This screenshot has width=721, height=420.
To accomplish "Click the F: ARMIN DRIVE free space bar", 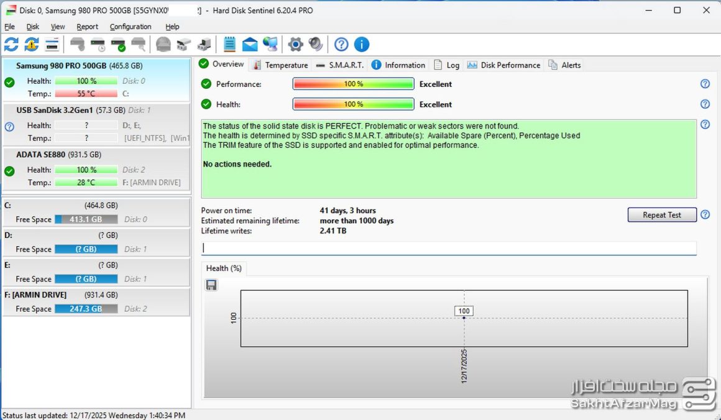I will click(x=86, y=309).
